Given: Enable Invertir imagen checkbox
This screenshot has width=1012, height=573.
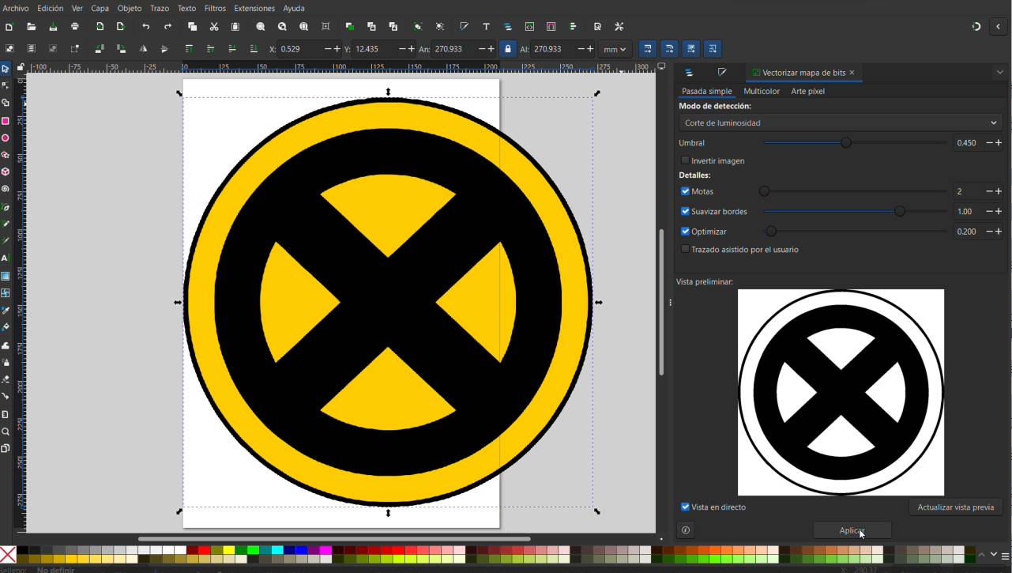Looking at the screenshot, I should [x=685, y=160].
